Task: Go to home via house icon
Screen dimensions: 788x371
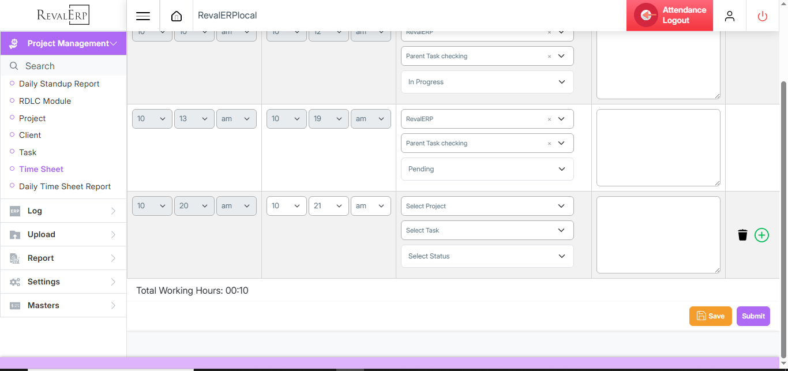Action: coord(177,16)
